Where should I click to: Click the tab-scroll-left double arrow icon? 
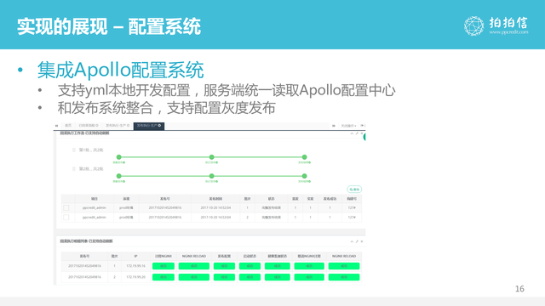[56, 126]
